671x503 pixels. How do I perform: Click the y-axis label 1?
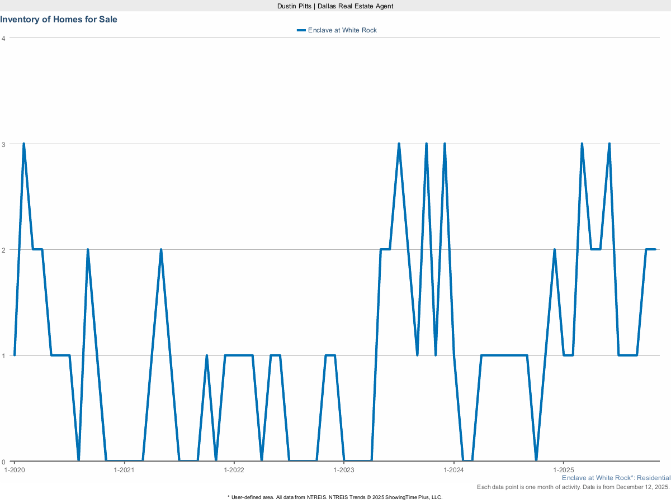4,356
